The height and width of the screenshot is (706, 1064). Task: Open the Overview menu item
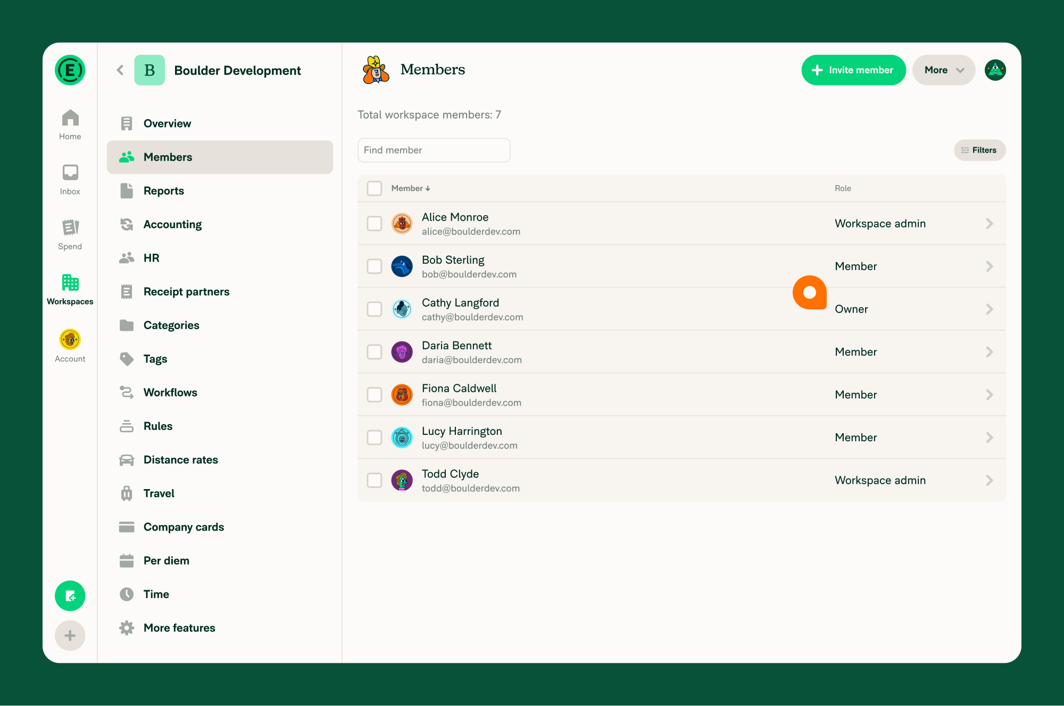coord(220,123)
